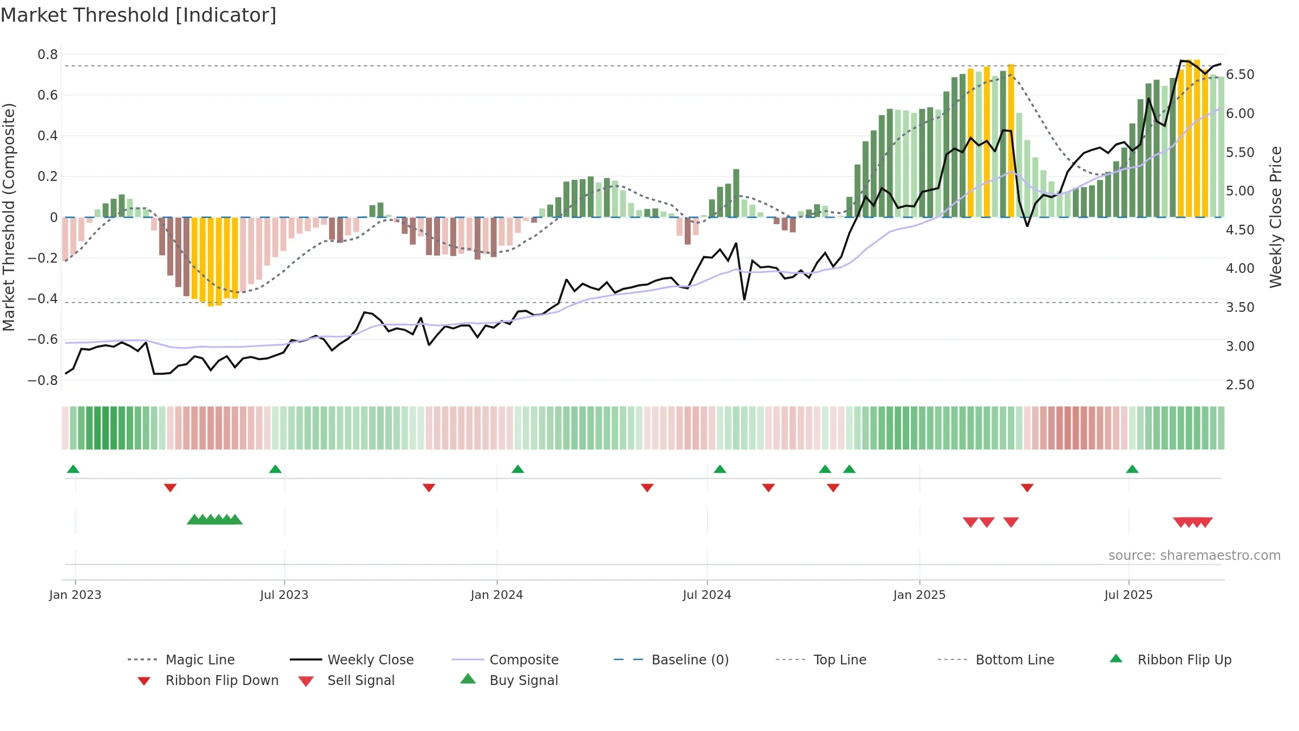Hide the Composite line via legend
This screenshot has width=1299, height=731.
pyautogui.click(x=505, y=660)
